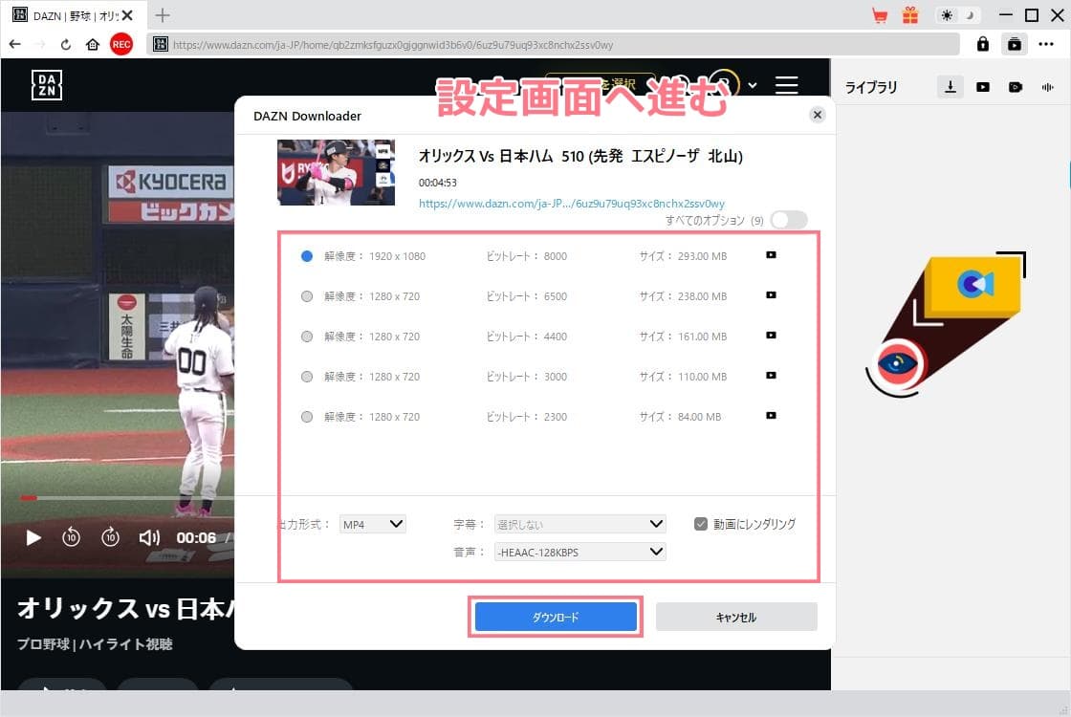Click the DAZN logo
Screen dimensions: 1071x717
[x=47, y=85]
